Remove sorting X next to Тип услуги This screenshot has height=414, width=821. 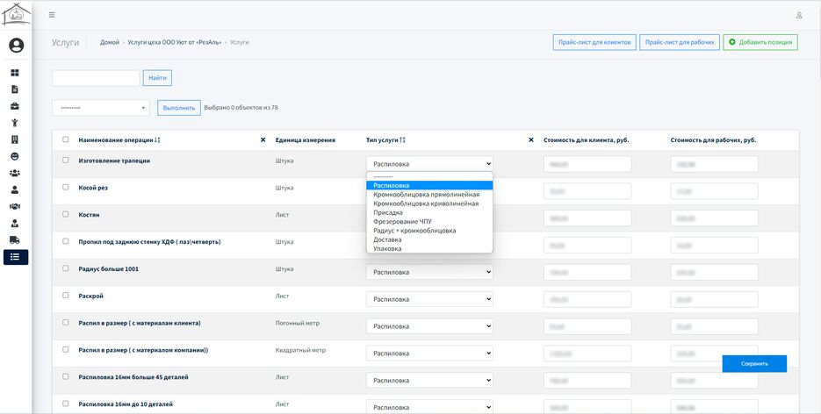(x=531, y=139)
